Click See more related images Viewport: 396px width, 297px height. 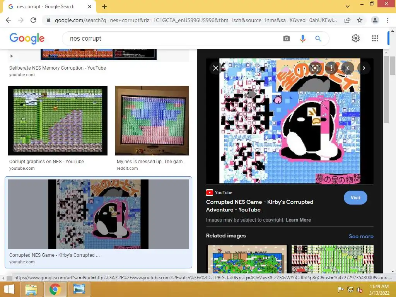[x=361, y=236]
